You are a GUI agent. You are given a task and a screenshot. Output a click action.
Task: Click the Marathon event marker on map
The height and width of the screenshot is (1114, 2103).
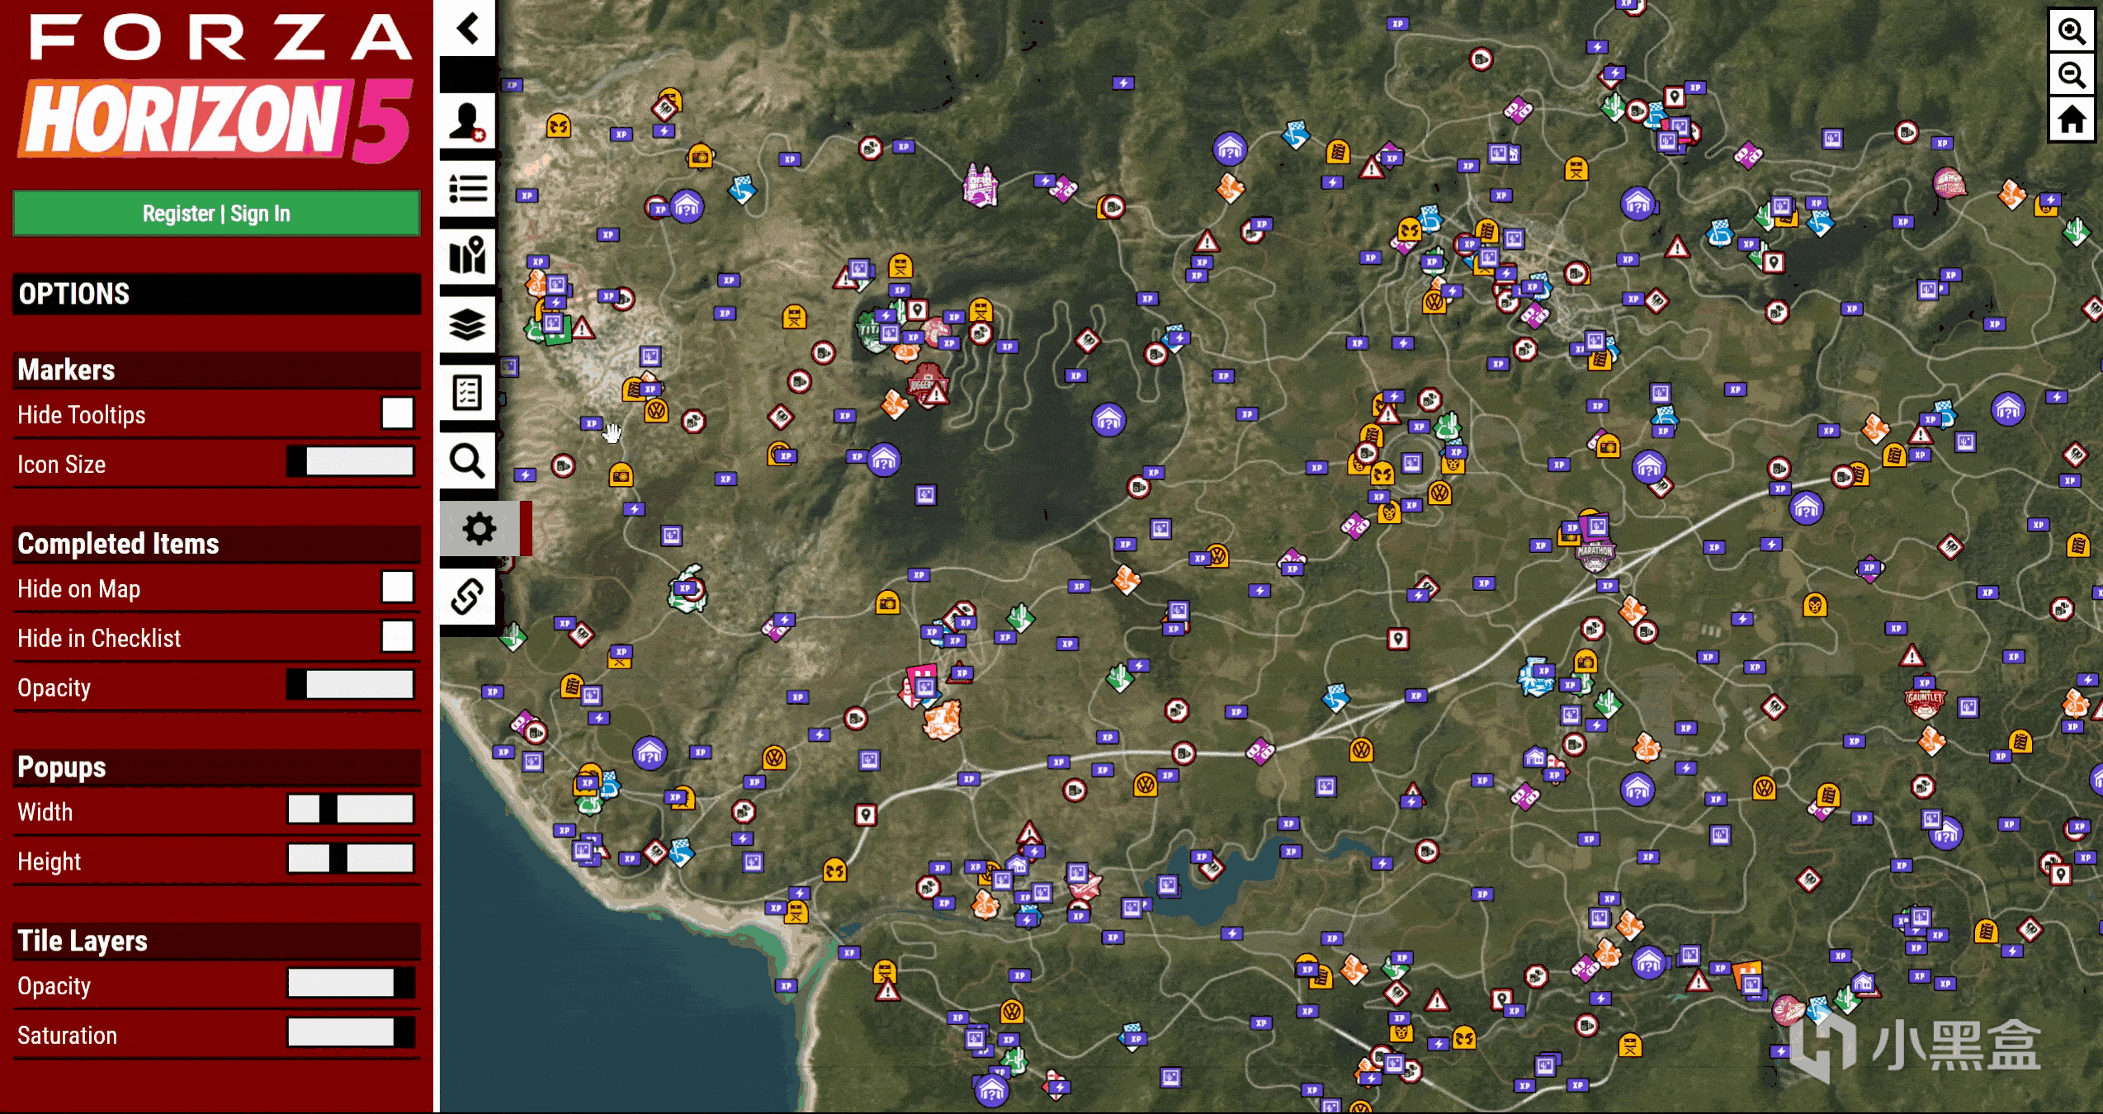[x=1594, y=554]
